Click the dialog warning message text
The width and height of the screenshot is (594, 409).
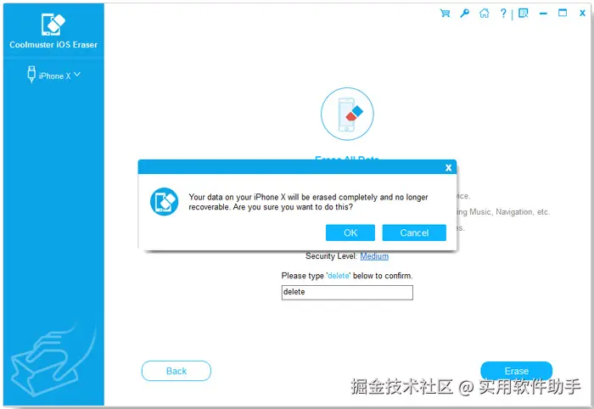(308, 202)
